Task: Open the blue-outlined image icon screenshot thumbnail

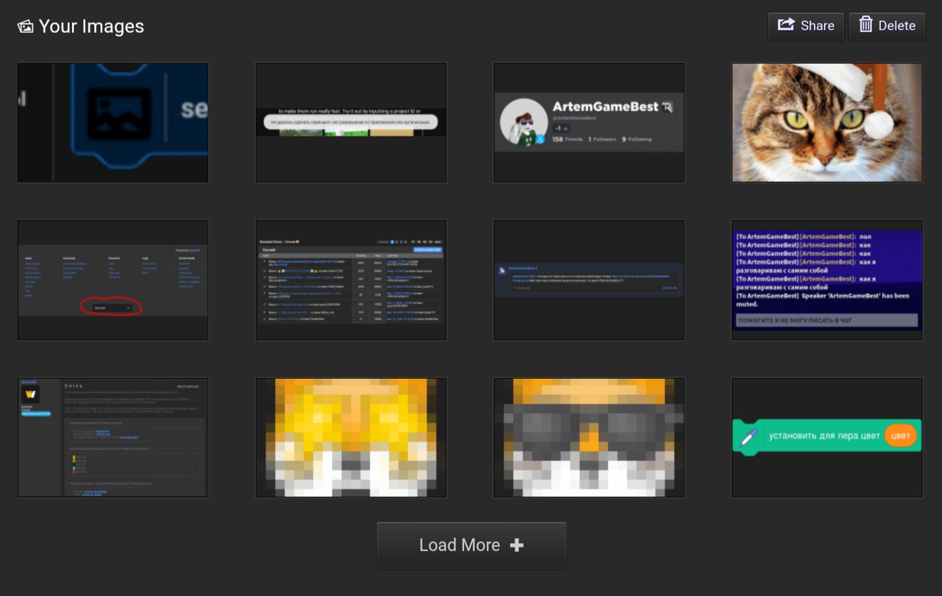Action: [113, 122]
